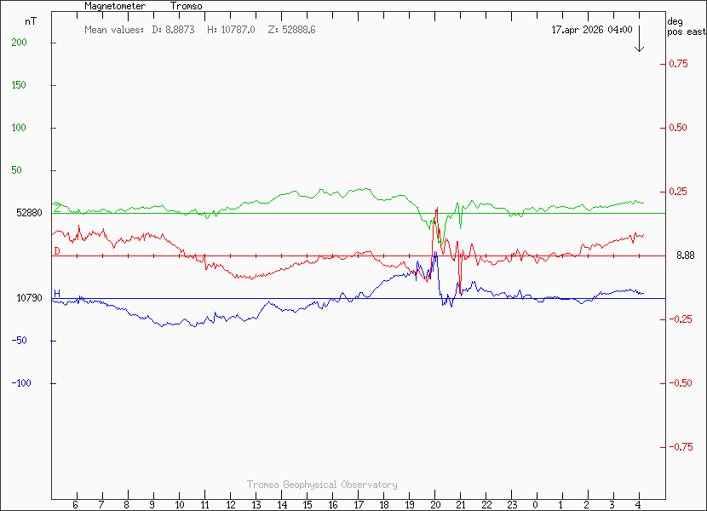Click the D mean value 8.8873
This screenshot has height=511, width=707.
point(173,30)
